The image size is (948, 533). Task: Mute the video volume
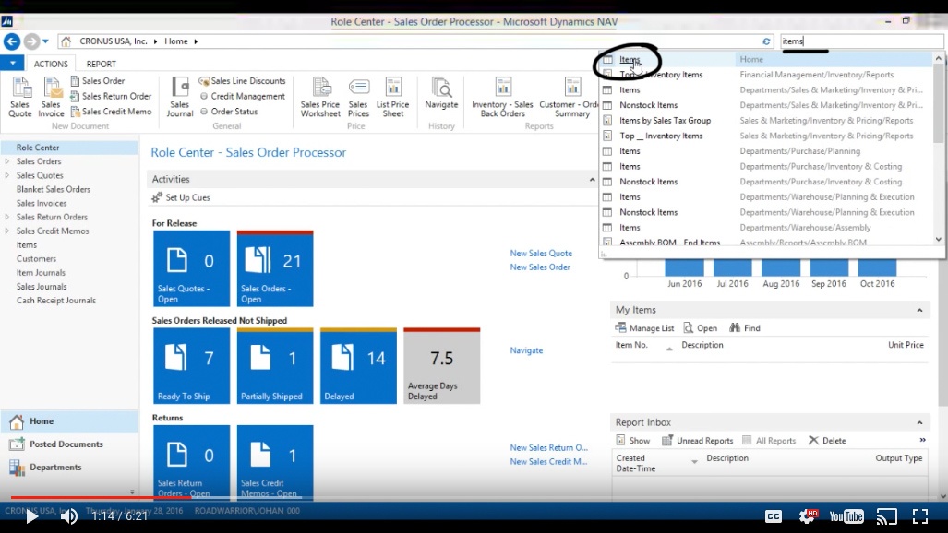pos(69,516)
